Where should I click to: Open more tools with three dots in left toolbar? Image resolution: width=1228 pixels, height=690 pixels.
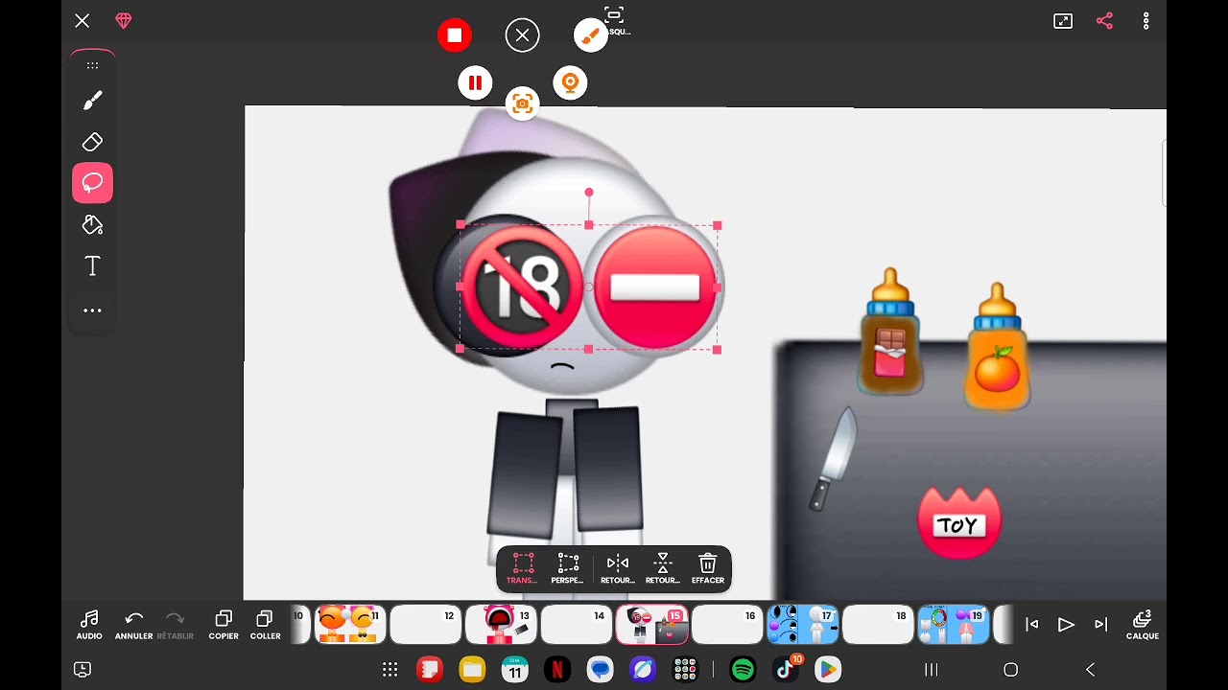click(92, 310)
